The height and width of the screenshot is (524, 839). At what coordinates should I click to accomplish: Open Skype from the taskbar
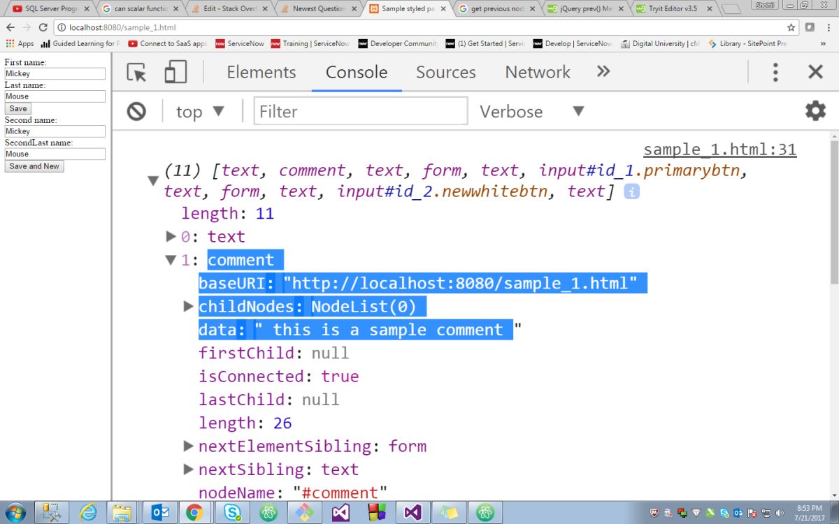point(232,512)
